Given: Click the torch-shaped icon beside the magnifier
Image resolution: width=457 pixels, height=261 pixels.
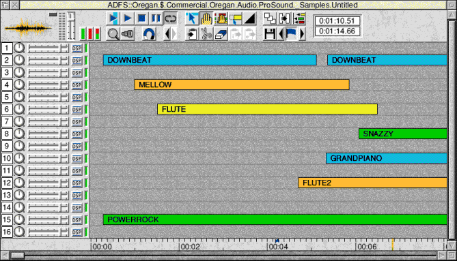Looking at the screenshot, I should 128,34.
